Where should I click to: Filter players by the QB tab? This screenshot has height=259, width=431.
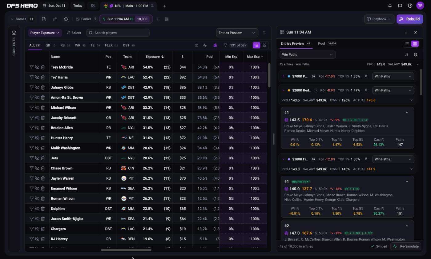50,45
